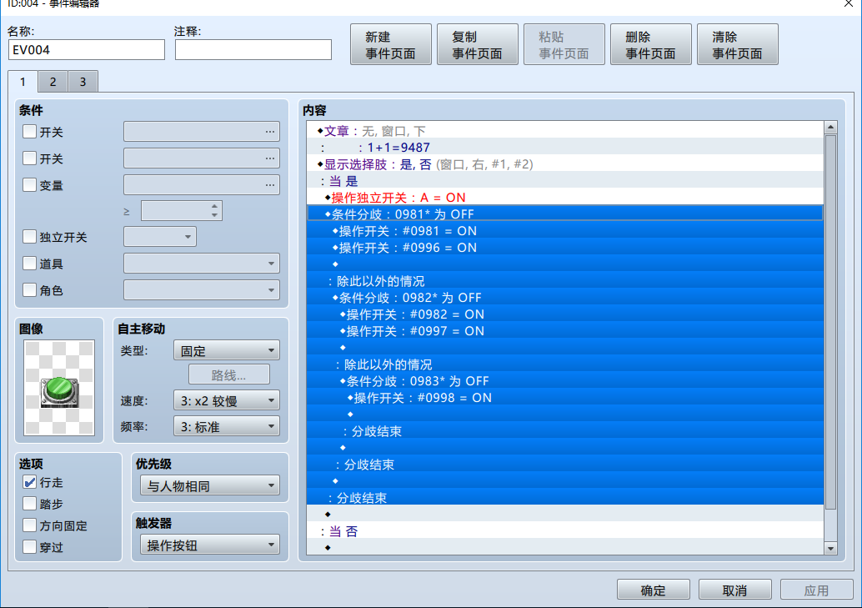Cancel with the 取消 button
Viewport: 862px width, 608px height.
coord(735,590)
